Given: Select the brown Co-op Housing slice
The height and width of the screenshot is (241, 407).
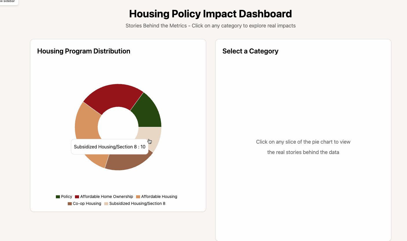Looking at the screenshot, I should [127, 160].
